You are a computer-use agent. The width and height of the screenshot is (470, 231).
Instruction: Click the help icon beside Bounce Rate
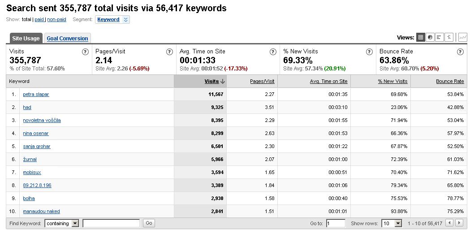(460, 52)
